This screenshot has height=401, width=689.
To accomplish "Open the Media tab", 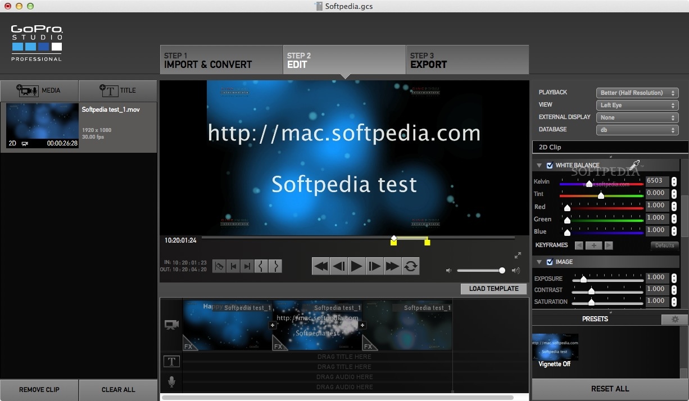I will tap(39, 90).
